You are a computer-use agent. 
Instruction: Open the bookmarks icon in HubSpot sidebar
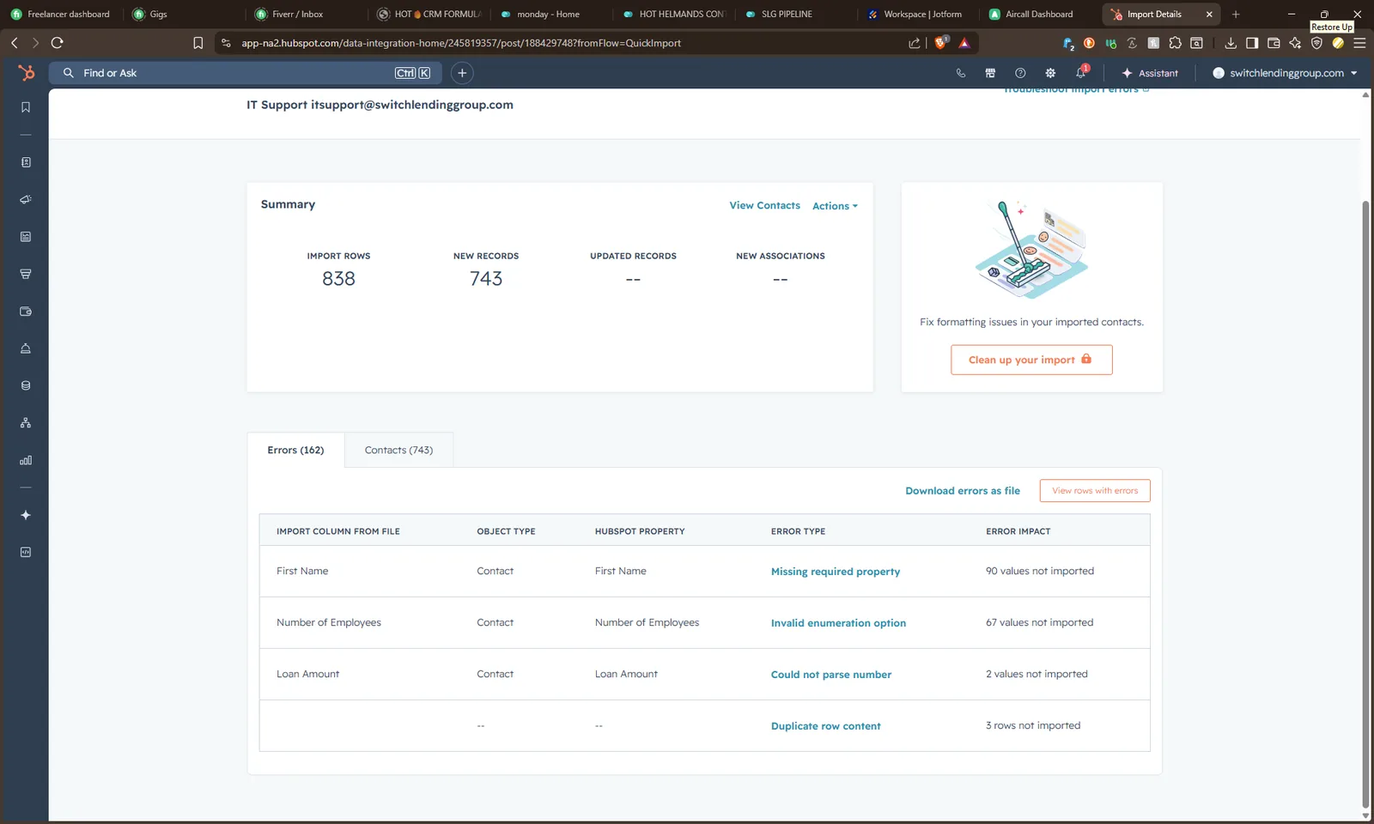[x=26, y=107]
